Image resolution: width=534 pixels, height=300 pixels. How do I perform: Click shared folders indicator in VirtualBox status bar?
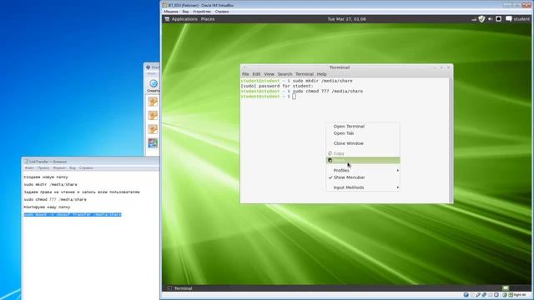491,295
